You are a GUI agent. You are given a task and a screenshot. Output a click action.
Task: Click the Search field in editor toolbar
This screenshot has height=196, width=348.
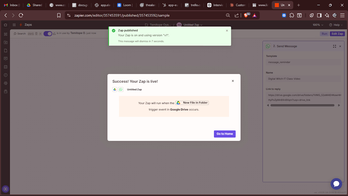28,34
